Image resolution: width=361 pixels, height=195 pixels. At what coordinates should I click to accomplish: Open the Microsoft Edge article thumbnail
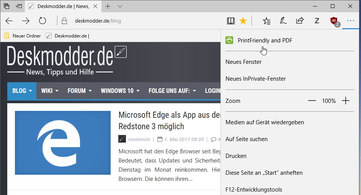[x=63, y=143]
